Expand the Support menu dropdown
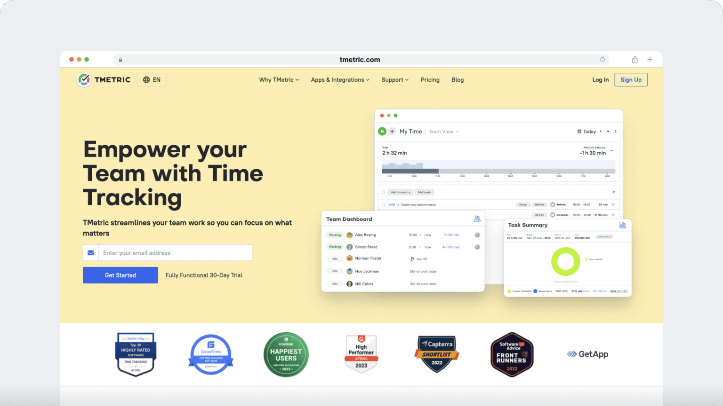This screenshot has width=723, height=406. click(394, 80)
